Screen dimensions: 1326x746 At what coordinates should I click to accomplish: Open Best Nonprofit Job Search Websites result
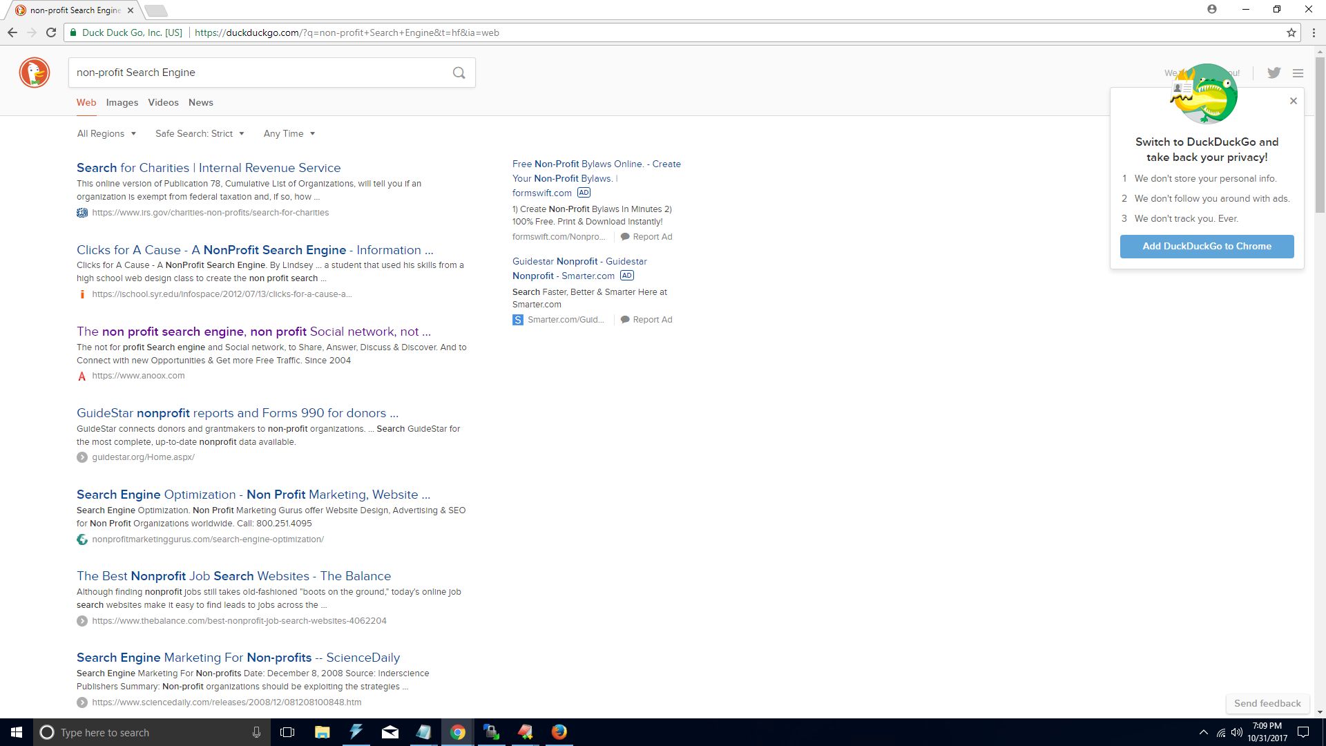coord(233,576)
